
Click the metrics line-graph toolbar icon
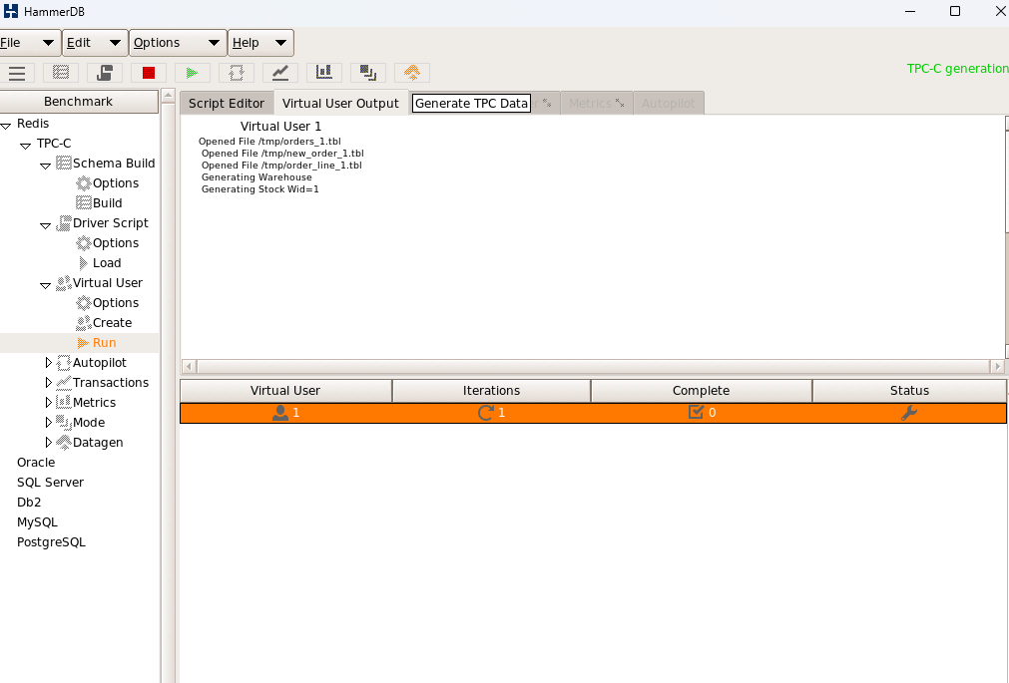[x=278, y=72]
